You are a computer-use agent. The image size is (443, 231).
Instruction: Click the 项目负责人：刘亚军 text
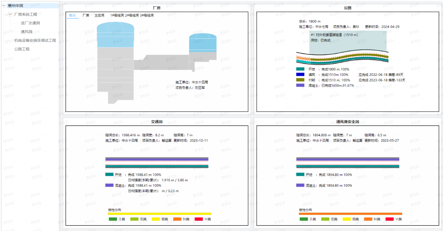pyautogui.click(x=190, y=88)
